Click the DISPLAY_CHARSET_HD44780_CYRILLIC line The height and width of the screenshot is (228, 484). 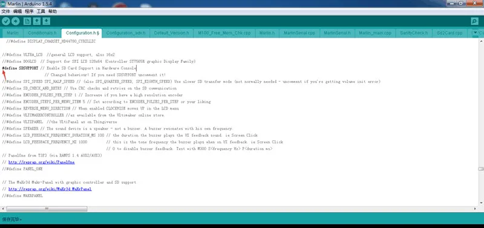51,41
